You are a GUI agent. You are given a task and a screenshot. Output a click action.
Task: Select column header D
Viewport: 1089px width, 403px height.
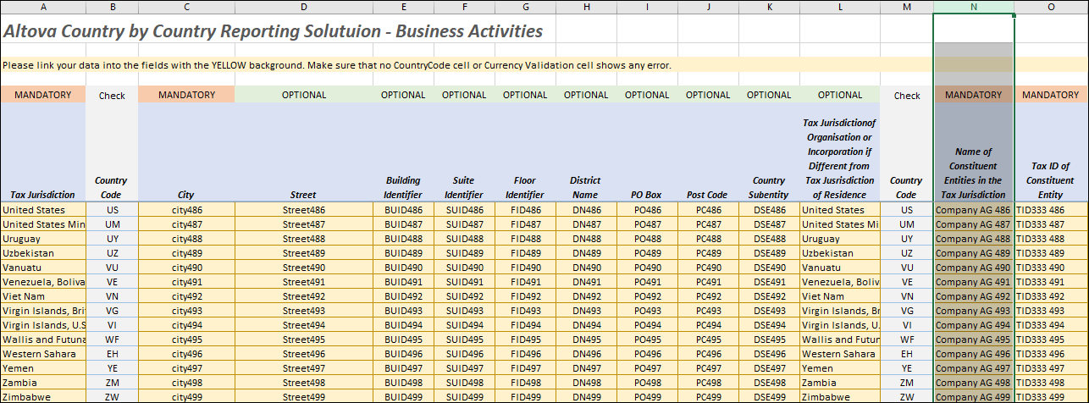pos(303,7)
